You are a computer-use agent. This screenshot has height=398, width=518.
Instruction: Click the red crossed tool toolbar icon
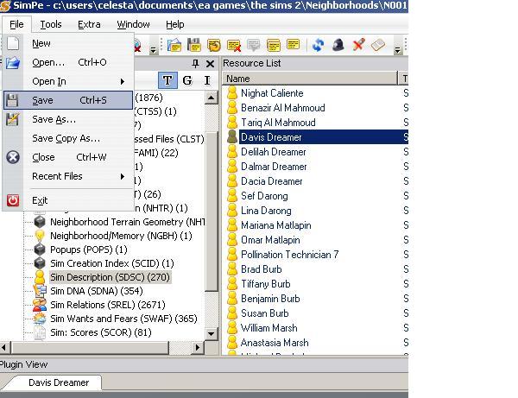pyautogui.click(x=358, y=45)
